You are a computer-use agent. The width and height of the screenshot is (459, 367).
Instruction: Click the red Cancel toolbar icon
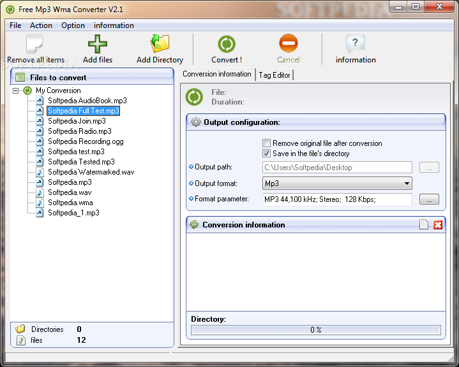(x=289, y=45)
